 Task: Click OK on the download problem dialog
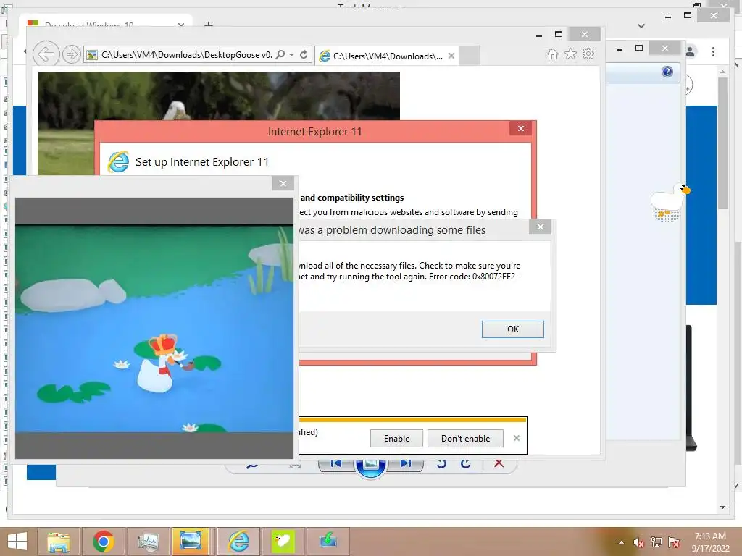coord(512,329)
